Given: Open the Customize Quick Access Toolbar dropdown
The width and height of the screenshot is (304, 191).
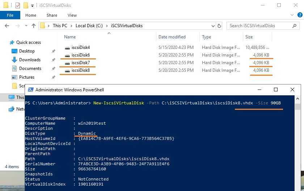Looking at the screenshot, I should tap(32, 6).
